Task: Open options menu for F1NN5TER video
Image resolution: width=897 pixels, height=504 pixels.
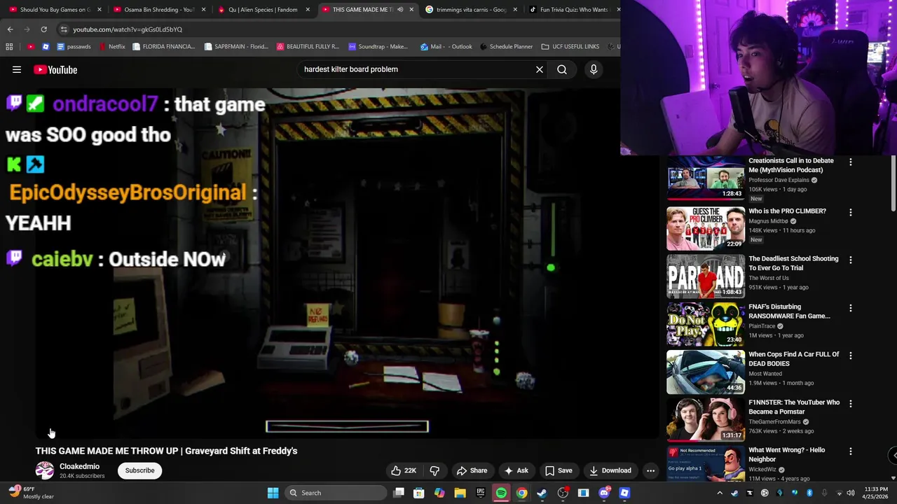Action: point(851,404)
